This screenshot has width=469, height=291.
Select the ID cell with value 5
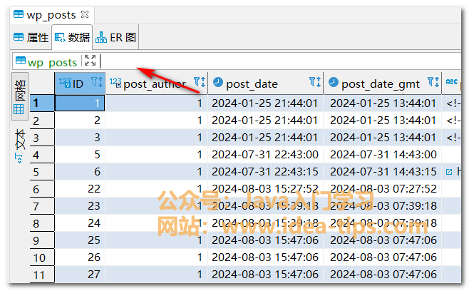click(80, 155)
